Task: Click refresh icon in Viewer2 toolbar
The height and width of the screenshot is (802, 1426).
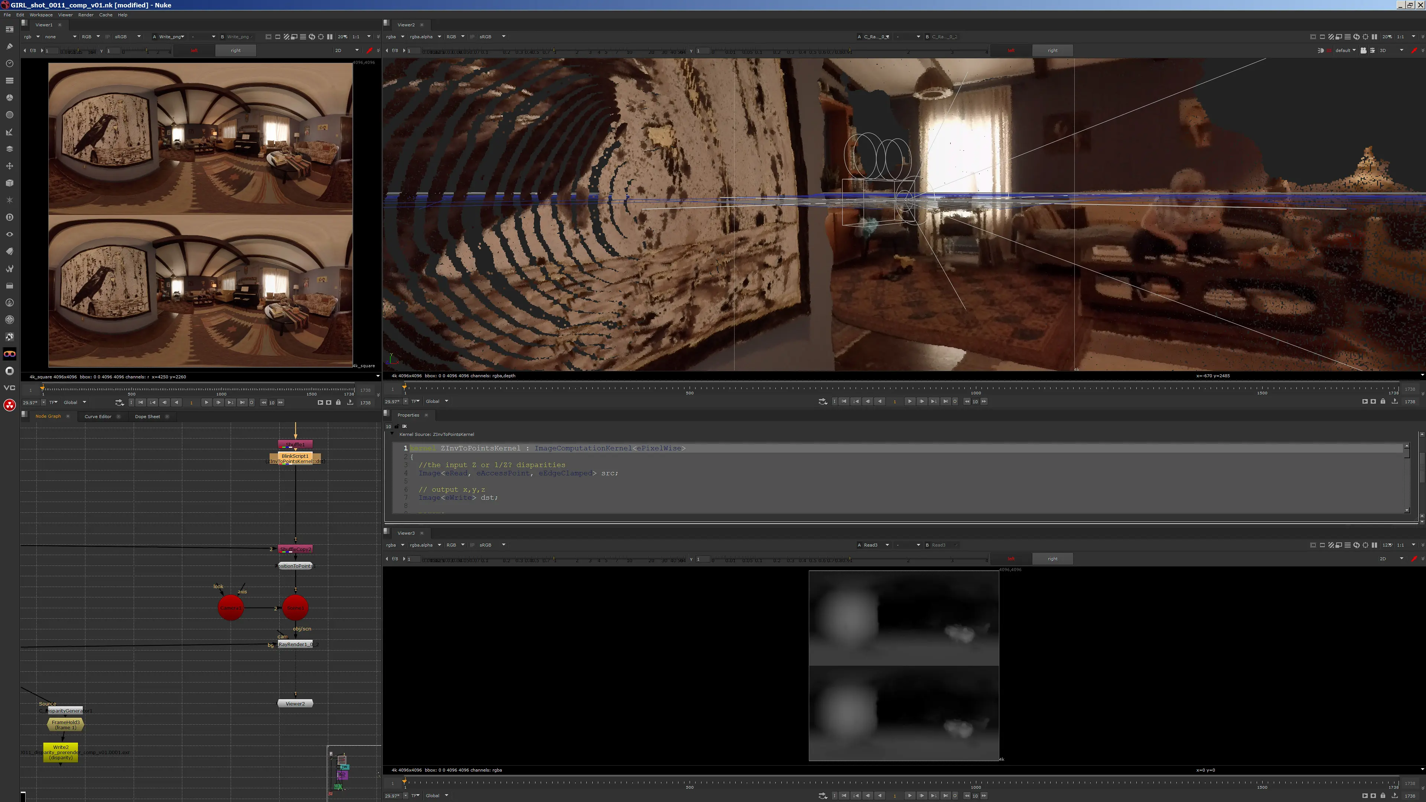Action: [1356, 36]
